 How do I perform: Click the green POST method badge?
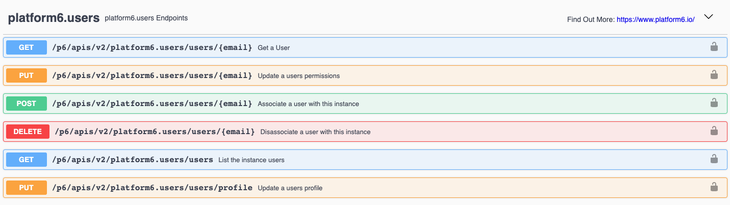(x=27, y=104)
